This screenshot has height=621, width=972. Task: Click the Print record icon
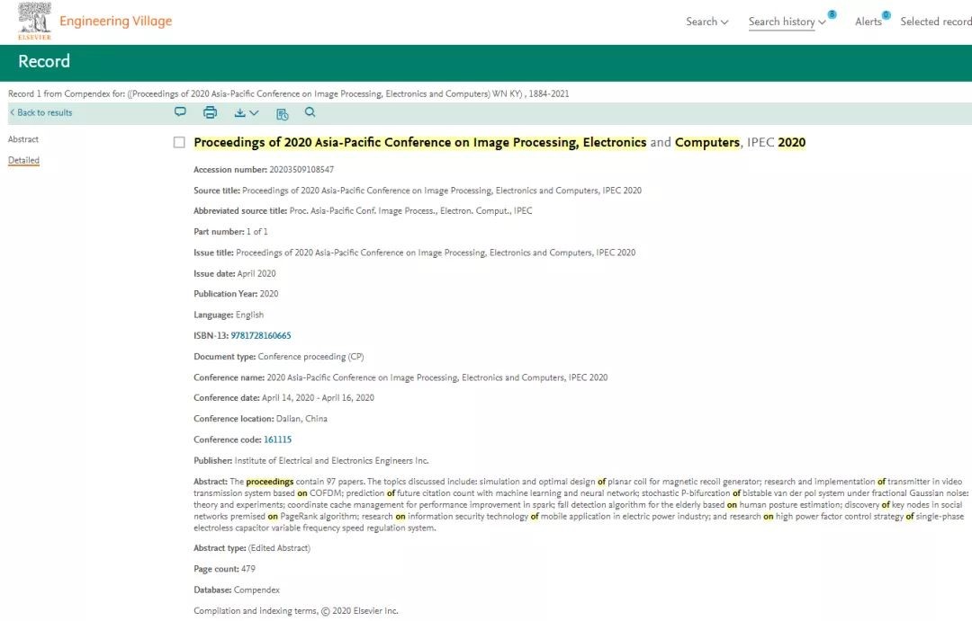210,112
